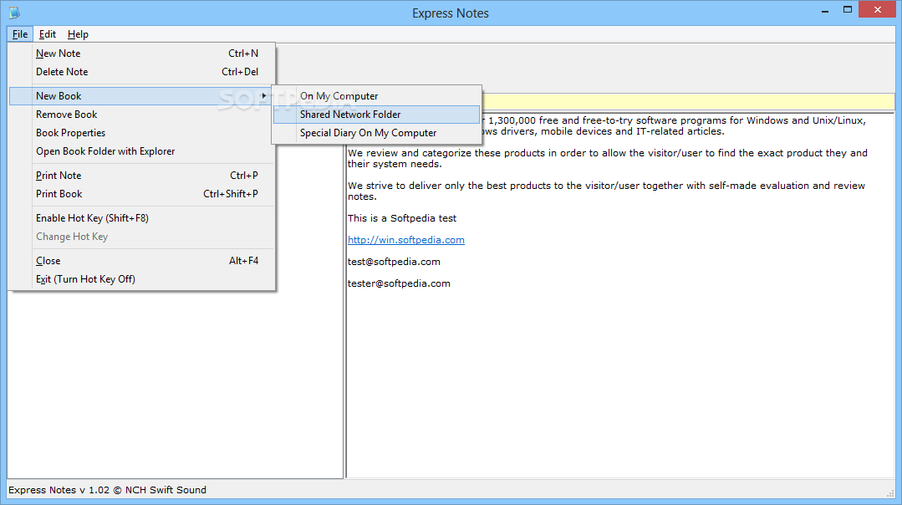Image resolution: width=902 pixels, height=505 pixels.
Task: Select Delete Note menu entry
Action: pos(142,72)
